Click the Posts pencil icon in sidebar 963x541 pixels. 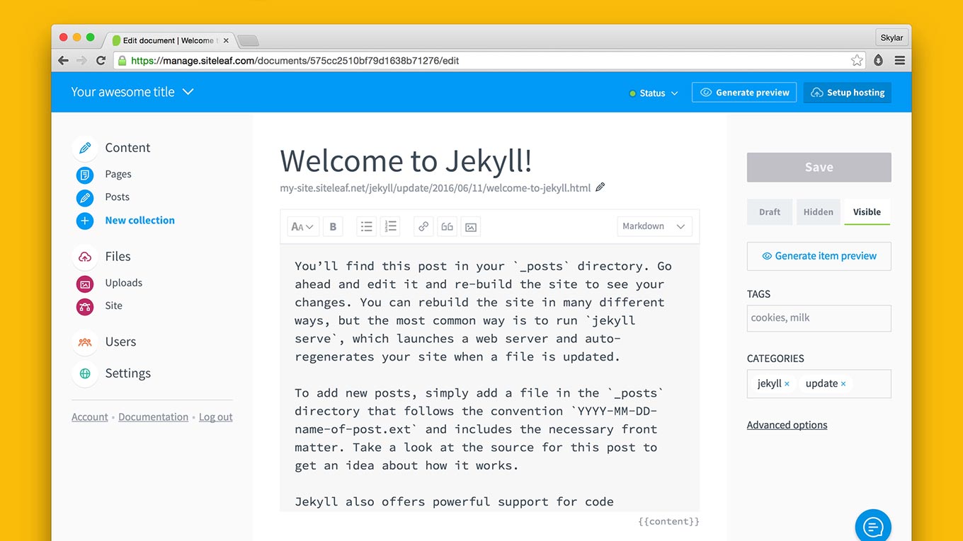coord(85,197)
